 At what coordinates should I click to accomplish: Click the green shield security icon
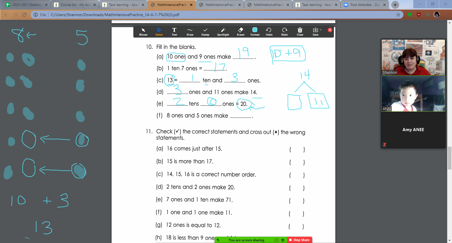(x=283, y=240)
